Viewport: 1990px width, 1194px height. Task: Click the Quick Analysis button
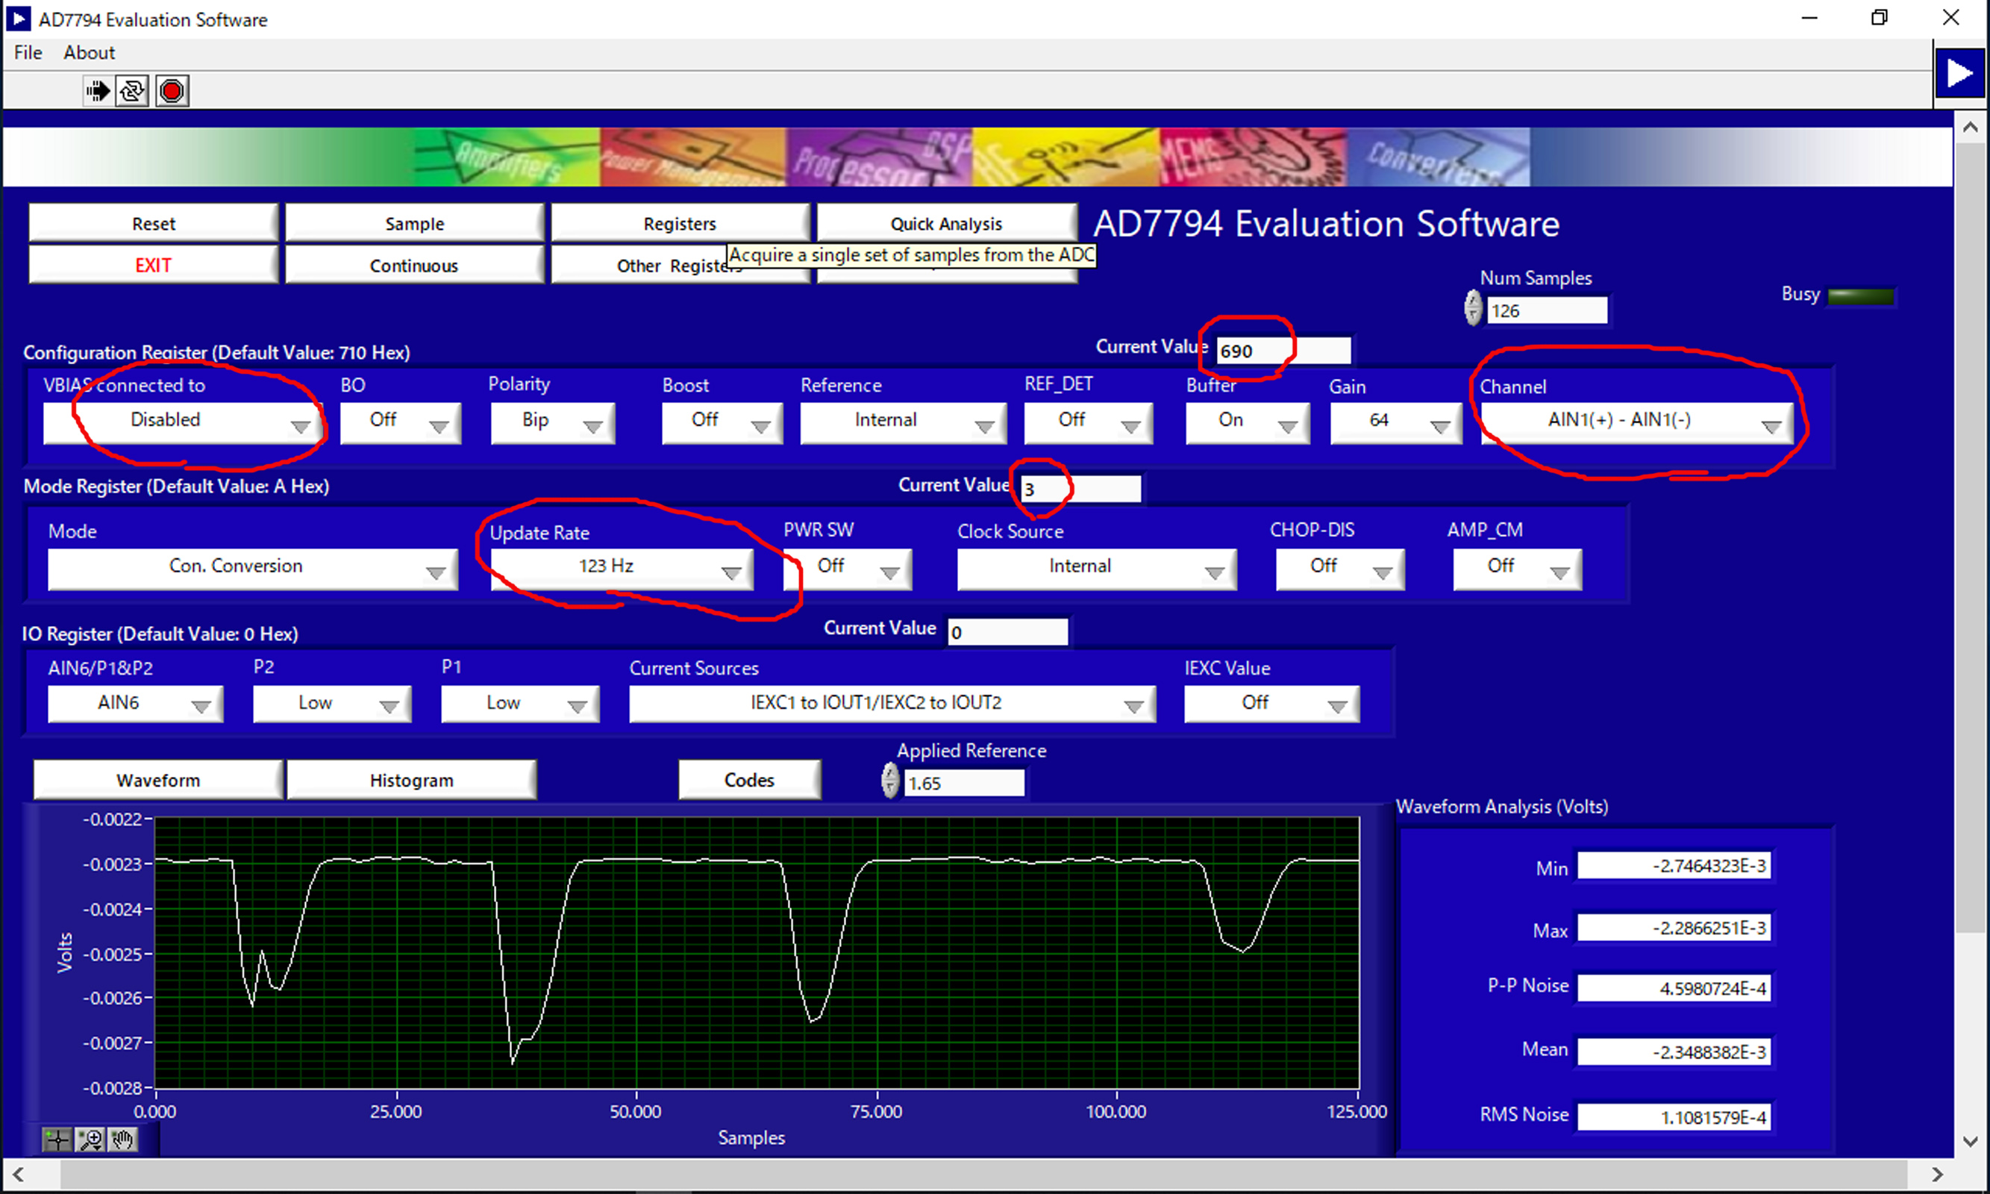[x=947, y=223]
